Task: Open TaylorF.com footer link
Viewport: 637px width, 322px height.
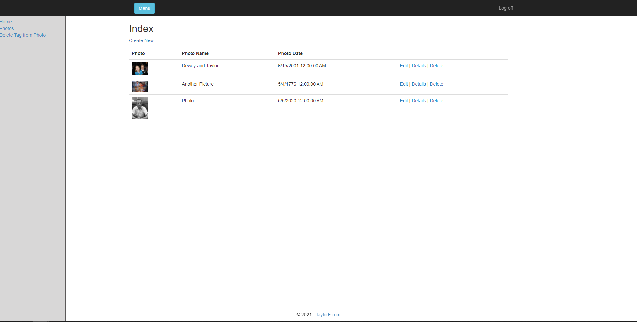Action: point(328,315)
